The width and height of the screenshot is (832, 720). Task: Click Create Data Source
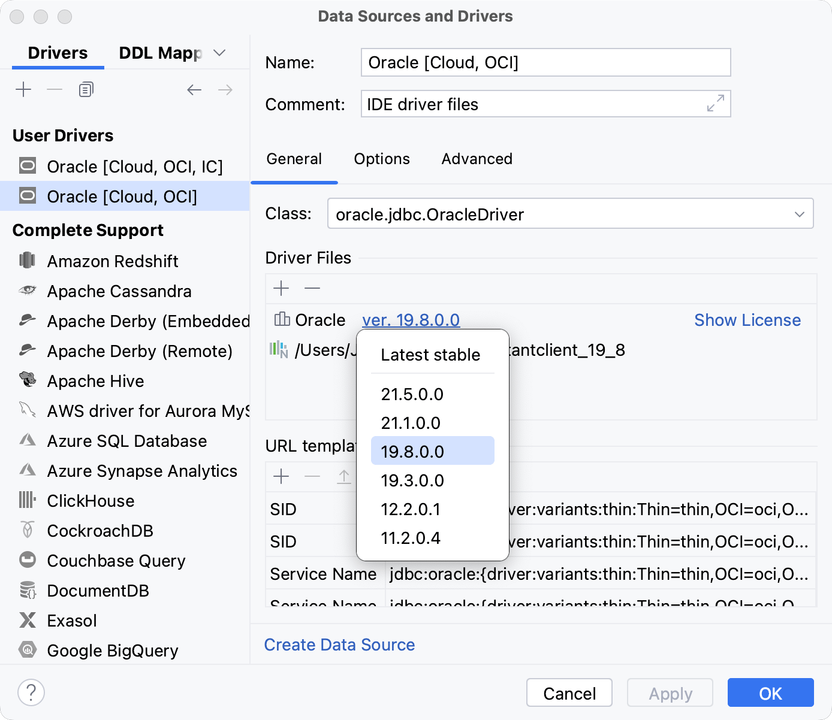click(339, 645)
